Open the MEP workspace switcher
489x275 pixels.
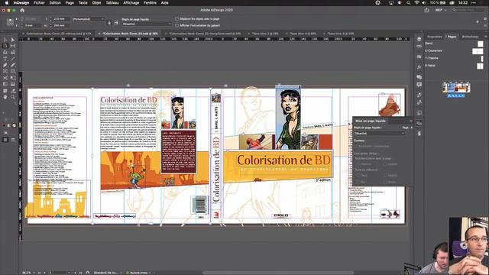click(x=440, y=10)
